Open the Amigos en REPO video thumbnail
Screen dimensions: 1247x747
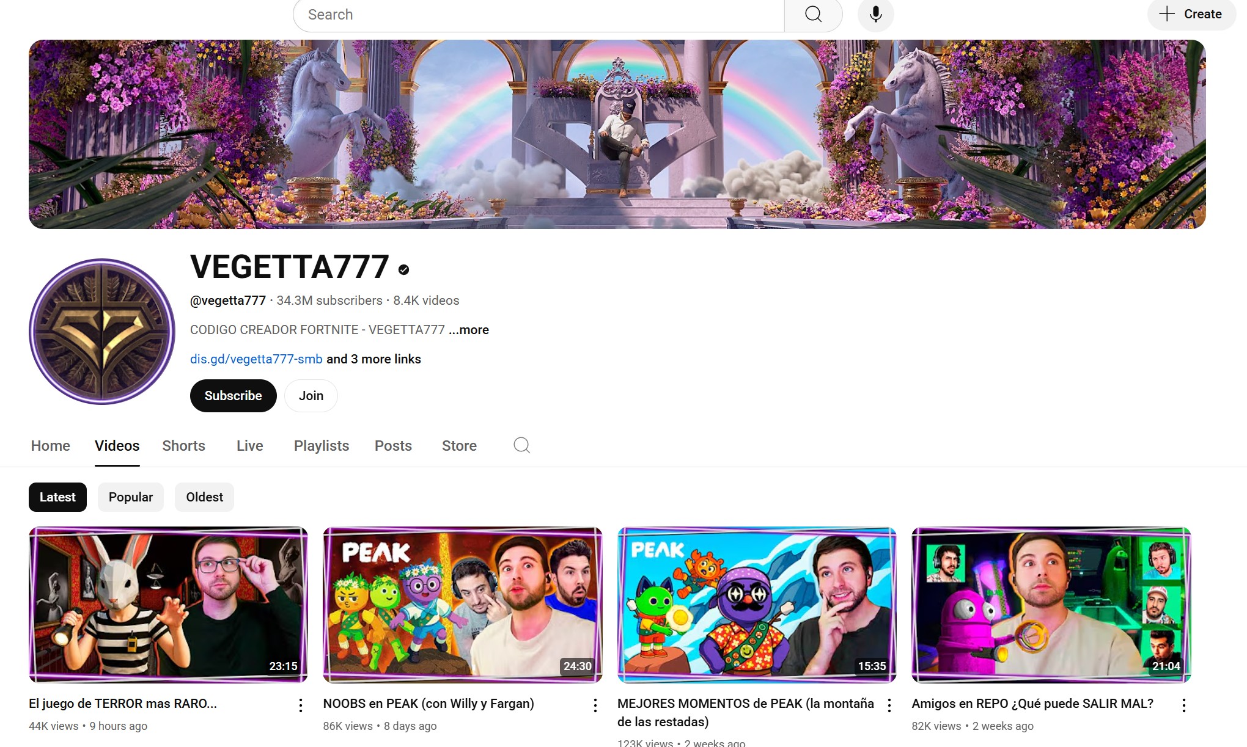coord(1051,605)
